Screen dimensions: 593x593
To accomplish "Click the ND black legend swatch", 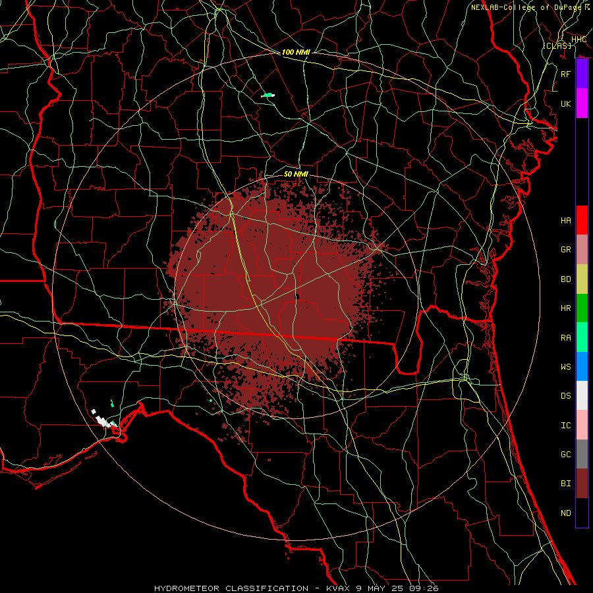I will point(582,513).
